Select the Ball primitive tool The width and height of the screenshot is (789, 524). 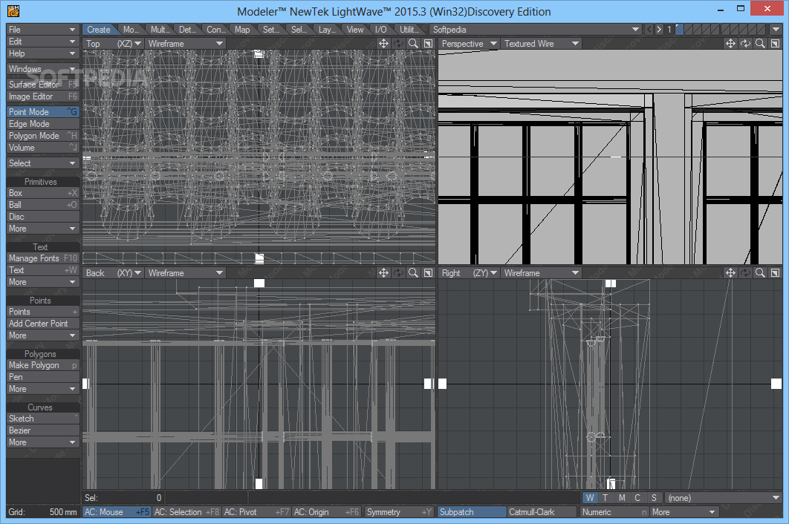pos(43,205)
